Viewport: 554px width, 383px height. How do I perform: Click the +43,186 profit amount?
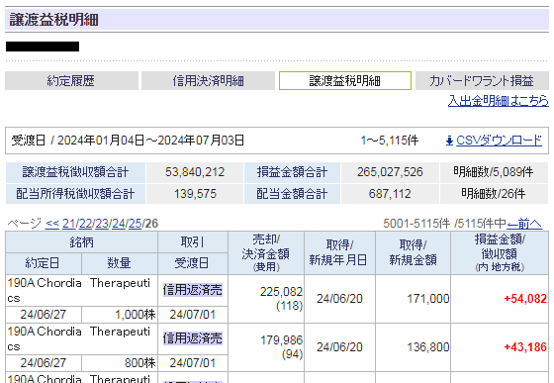[525, 347]
